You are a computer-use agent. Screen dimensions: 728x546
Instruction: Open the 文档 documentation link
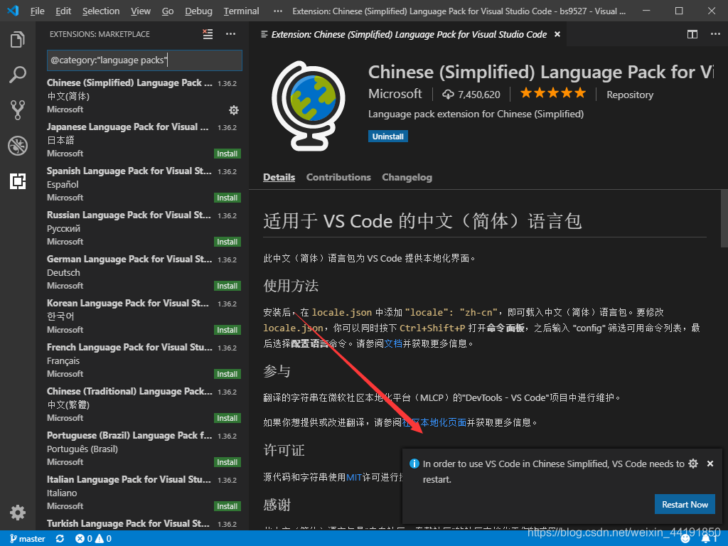coord(392,343)
